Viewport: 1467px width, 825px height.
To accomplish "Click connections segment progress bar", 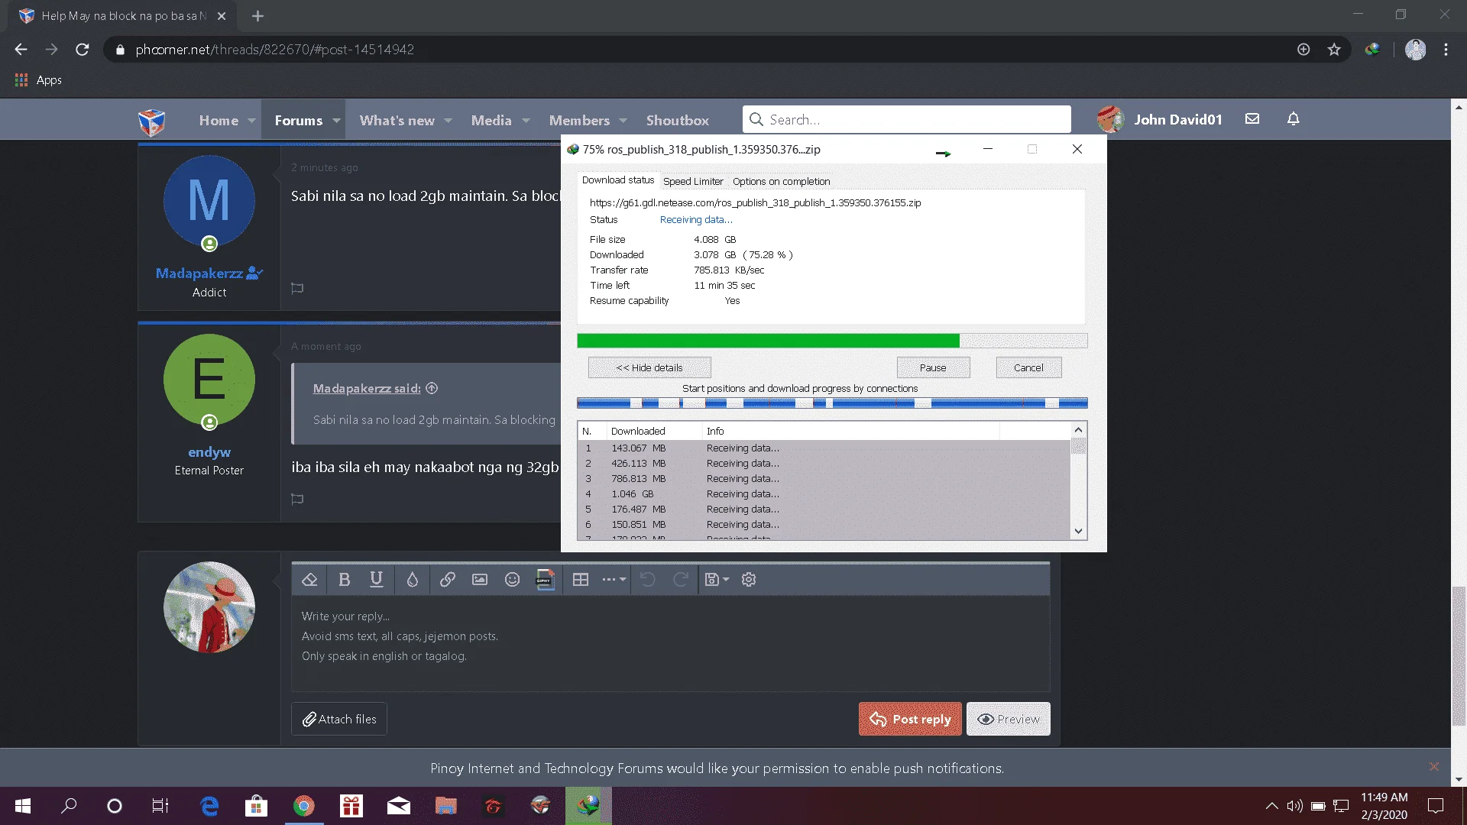I will pos(832,403).
